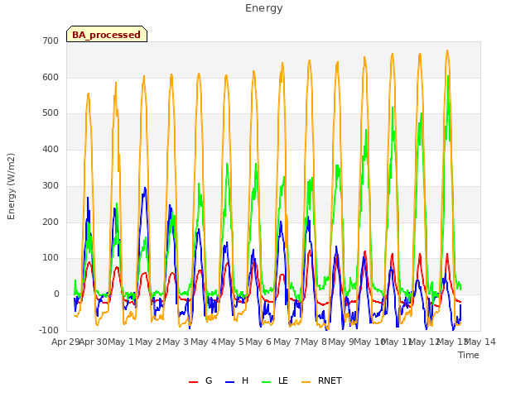Viewport: 530px width, 397px height.
Task: Click the May 2 x-axis label
Action: [x=148, y=342]
